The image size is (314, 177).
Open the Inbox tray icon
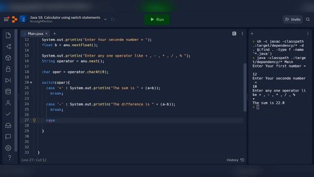point(8,125)
